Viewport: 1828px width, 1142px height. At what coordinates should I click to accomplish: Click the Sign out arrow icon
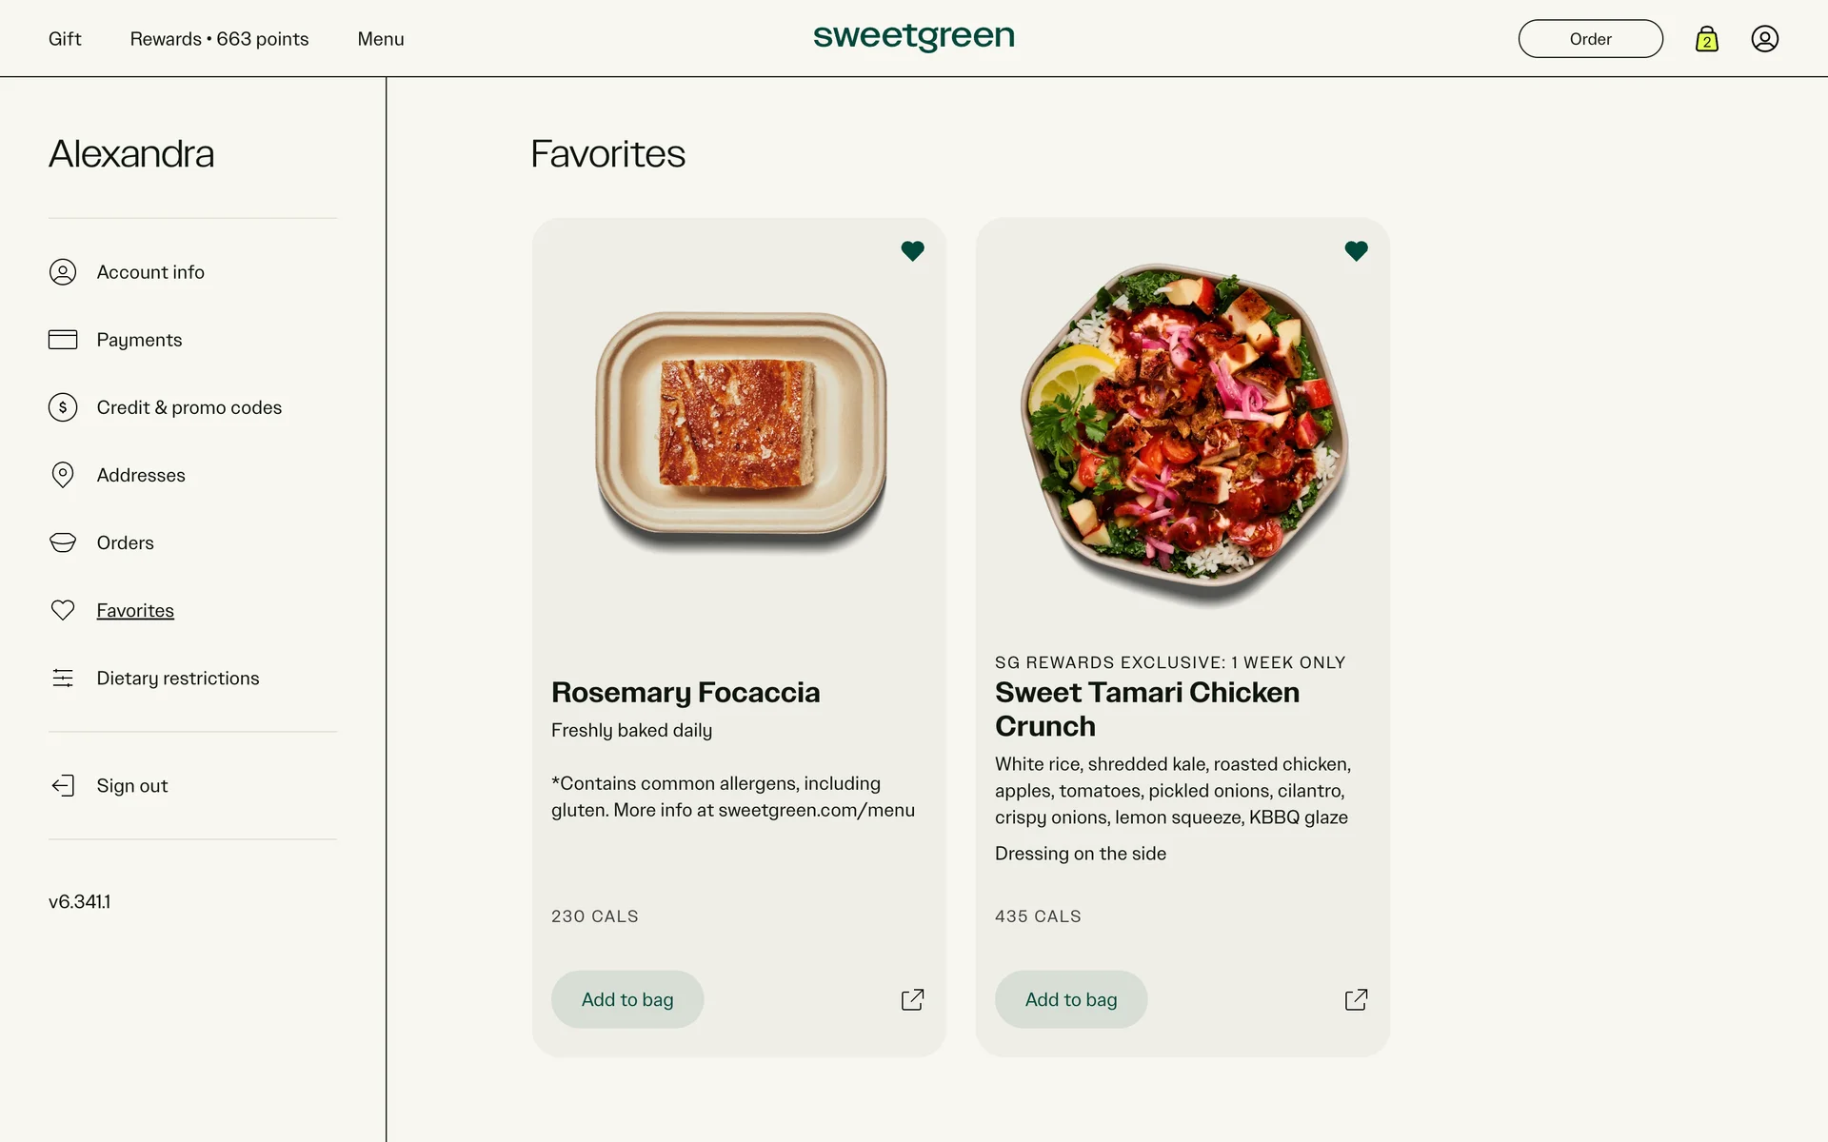[x=63, y=785]
